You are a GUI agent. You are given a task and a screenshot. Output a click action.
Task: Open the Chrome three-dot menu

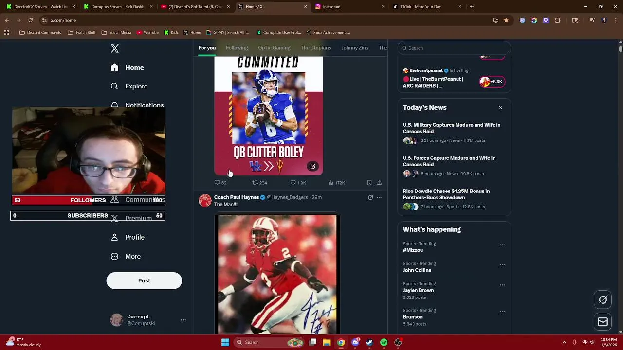point(616,20)
